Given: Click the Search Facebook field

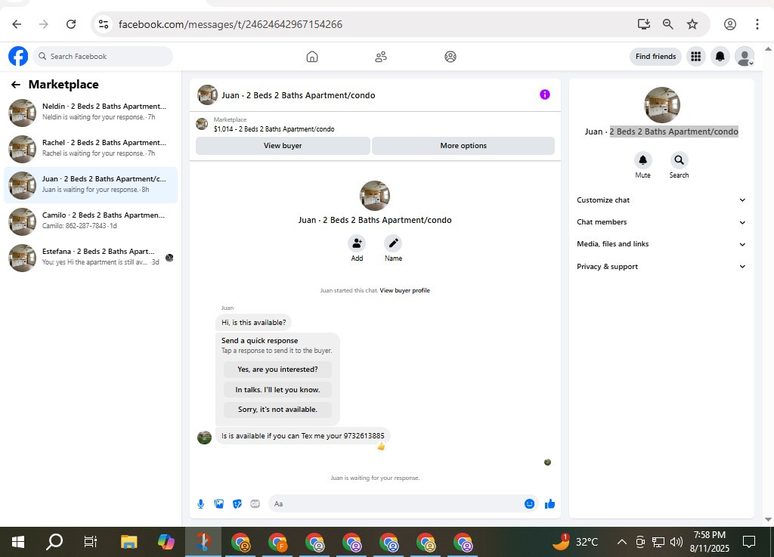Looking at the screenshot, I should [x=103, y=56].
